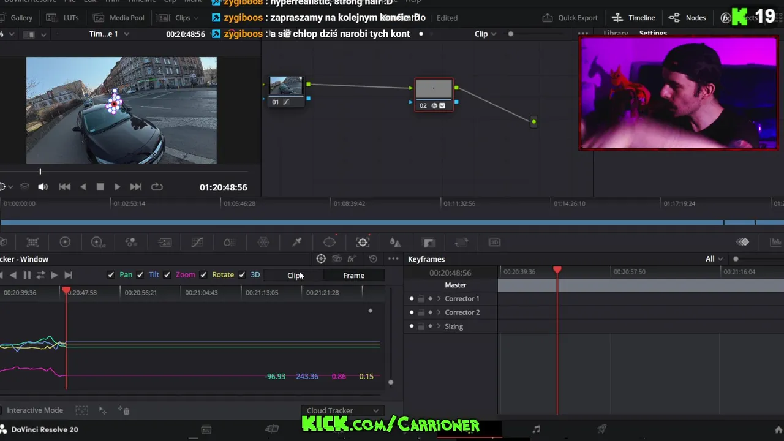Image resolution: width=784 pixels, height=441 pixels.
Task: Play the viewer forward
Action: tap(117, 187)
